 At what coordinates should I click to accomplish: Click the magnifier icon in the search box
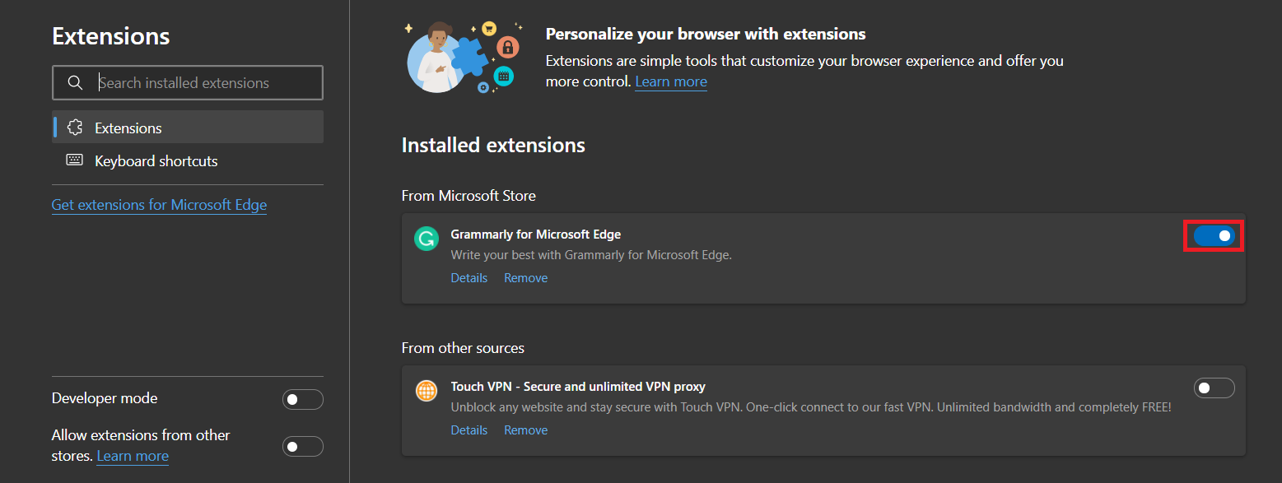[75, 83]
